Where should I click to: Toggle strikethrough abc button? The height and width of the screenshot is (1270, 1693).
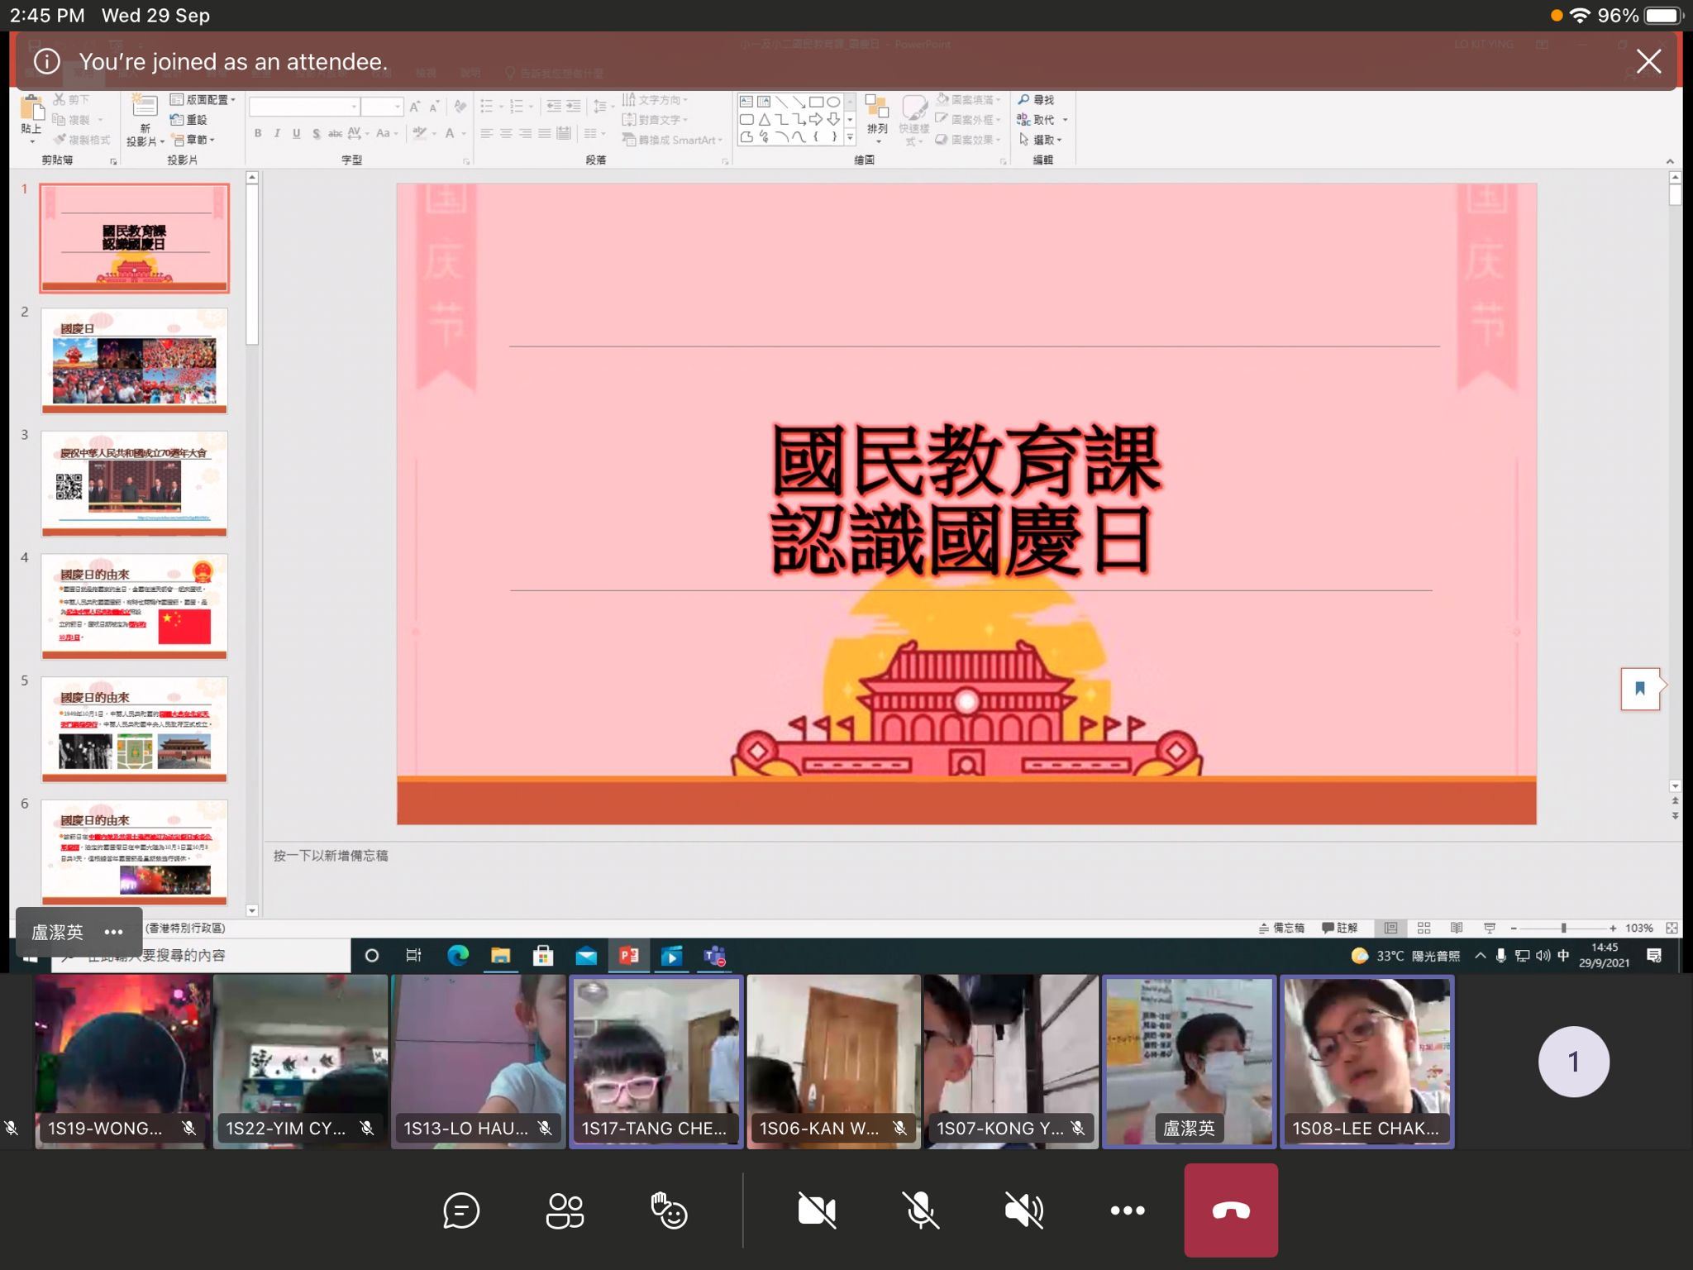tap(335, 133)
